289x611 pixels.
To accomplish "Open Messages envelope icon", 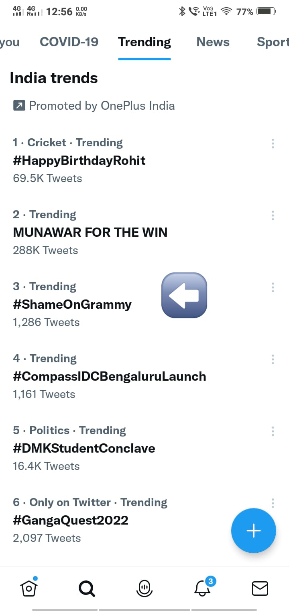I will (x=260, y=588).
